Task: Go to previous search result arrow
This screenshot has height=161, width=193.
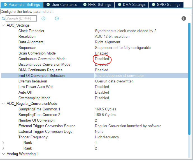Action: 43,18
